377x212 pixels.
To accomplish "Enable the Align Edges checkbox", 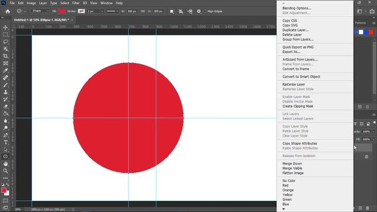I will tap(205, 11).
